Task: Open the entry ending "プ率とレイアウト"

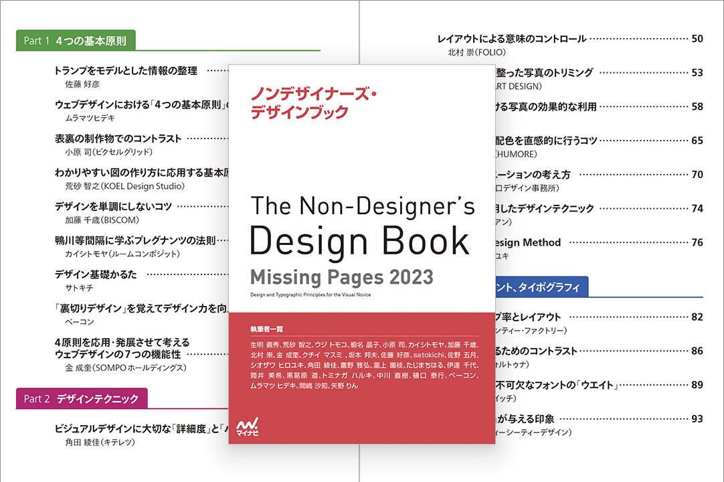Action: point(529,317)
